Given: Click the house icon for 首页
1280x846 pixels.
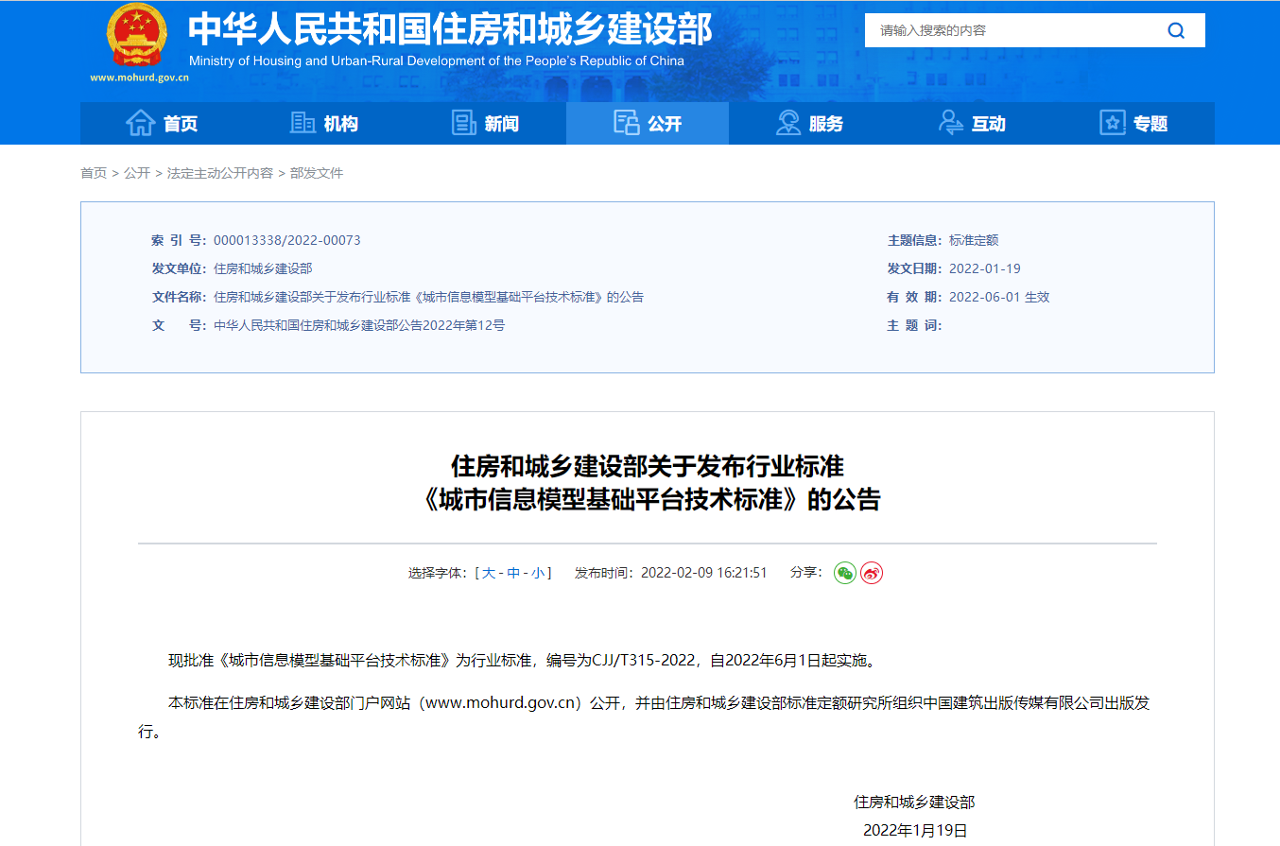Looking at the screenshot, I should 141,123.
